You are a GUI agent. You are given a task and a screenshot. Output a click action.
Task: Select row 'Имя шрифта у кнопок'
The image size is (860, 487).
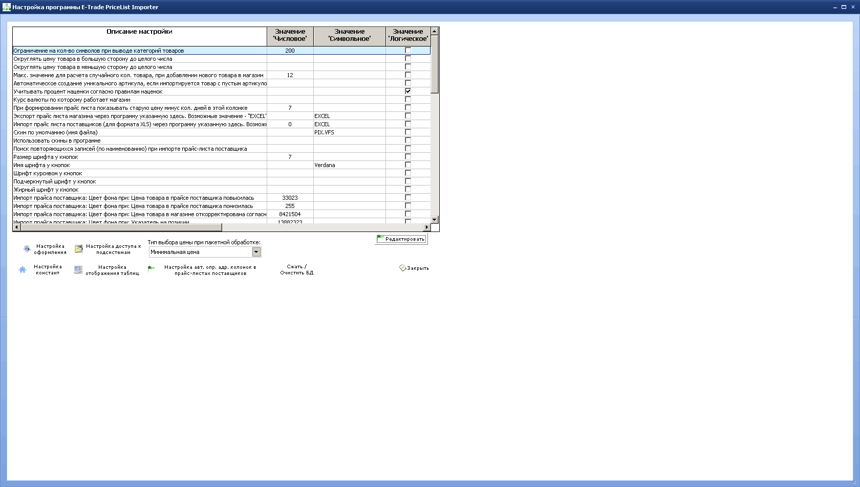(x=222, y=165)
